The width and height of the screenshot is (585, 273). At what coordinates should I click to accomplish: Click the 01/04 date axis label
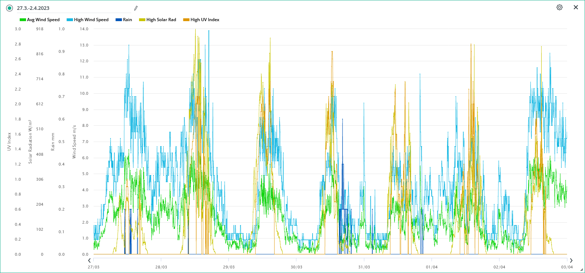pyautogui.click(x=432, y=267)
